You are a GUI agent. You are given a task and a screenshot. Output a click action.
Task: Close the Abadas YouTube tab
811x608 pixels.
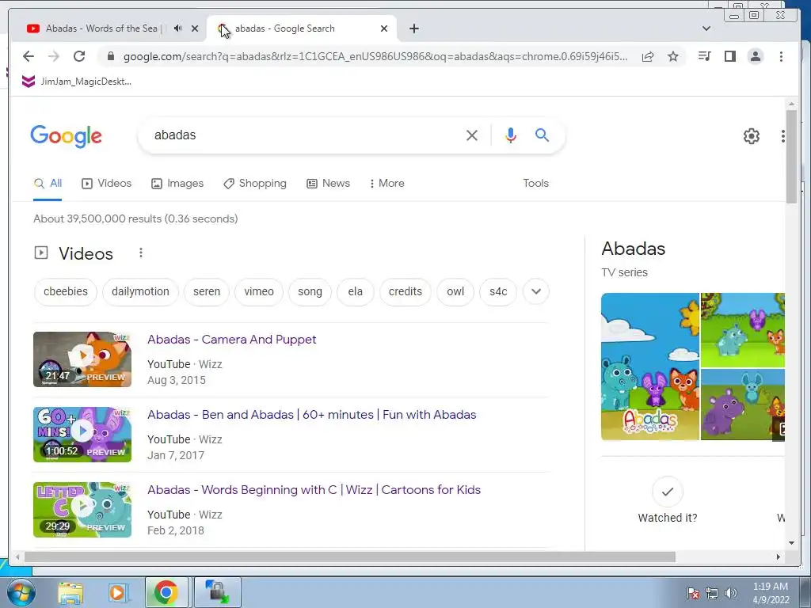195,28
